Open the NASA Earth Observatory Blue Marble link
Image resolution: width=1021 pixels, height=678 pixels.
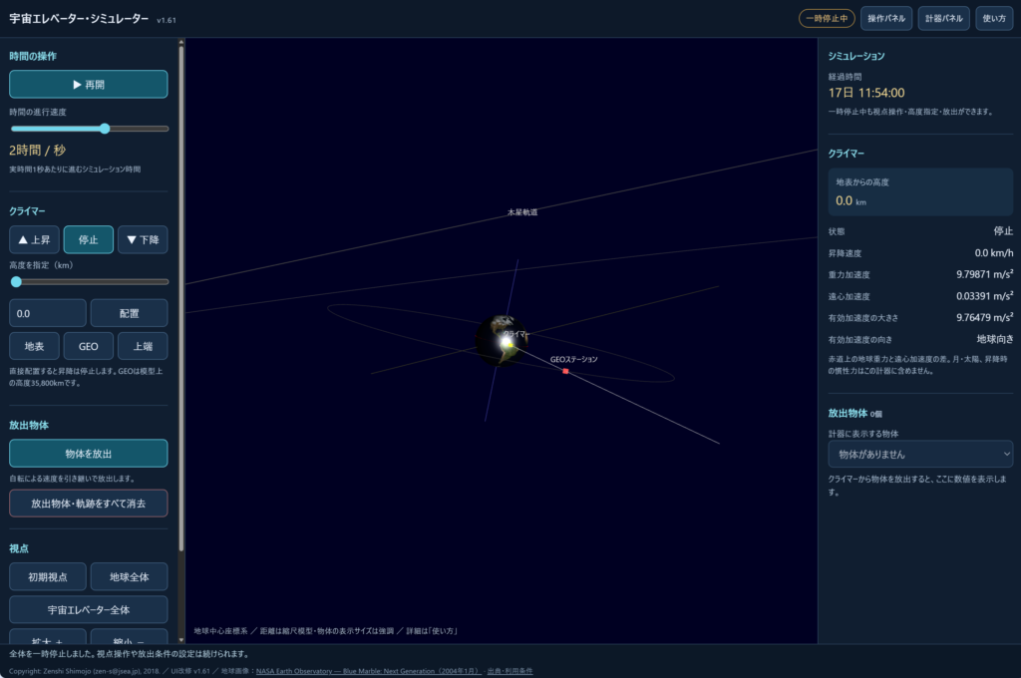pos(369,671)
